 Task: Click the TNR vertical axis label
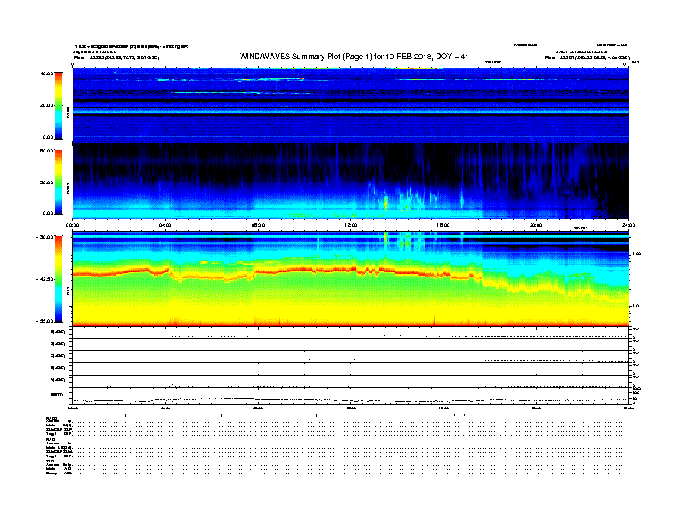(68, 290)
